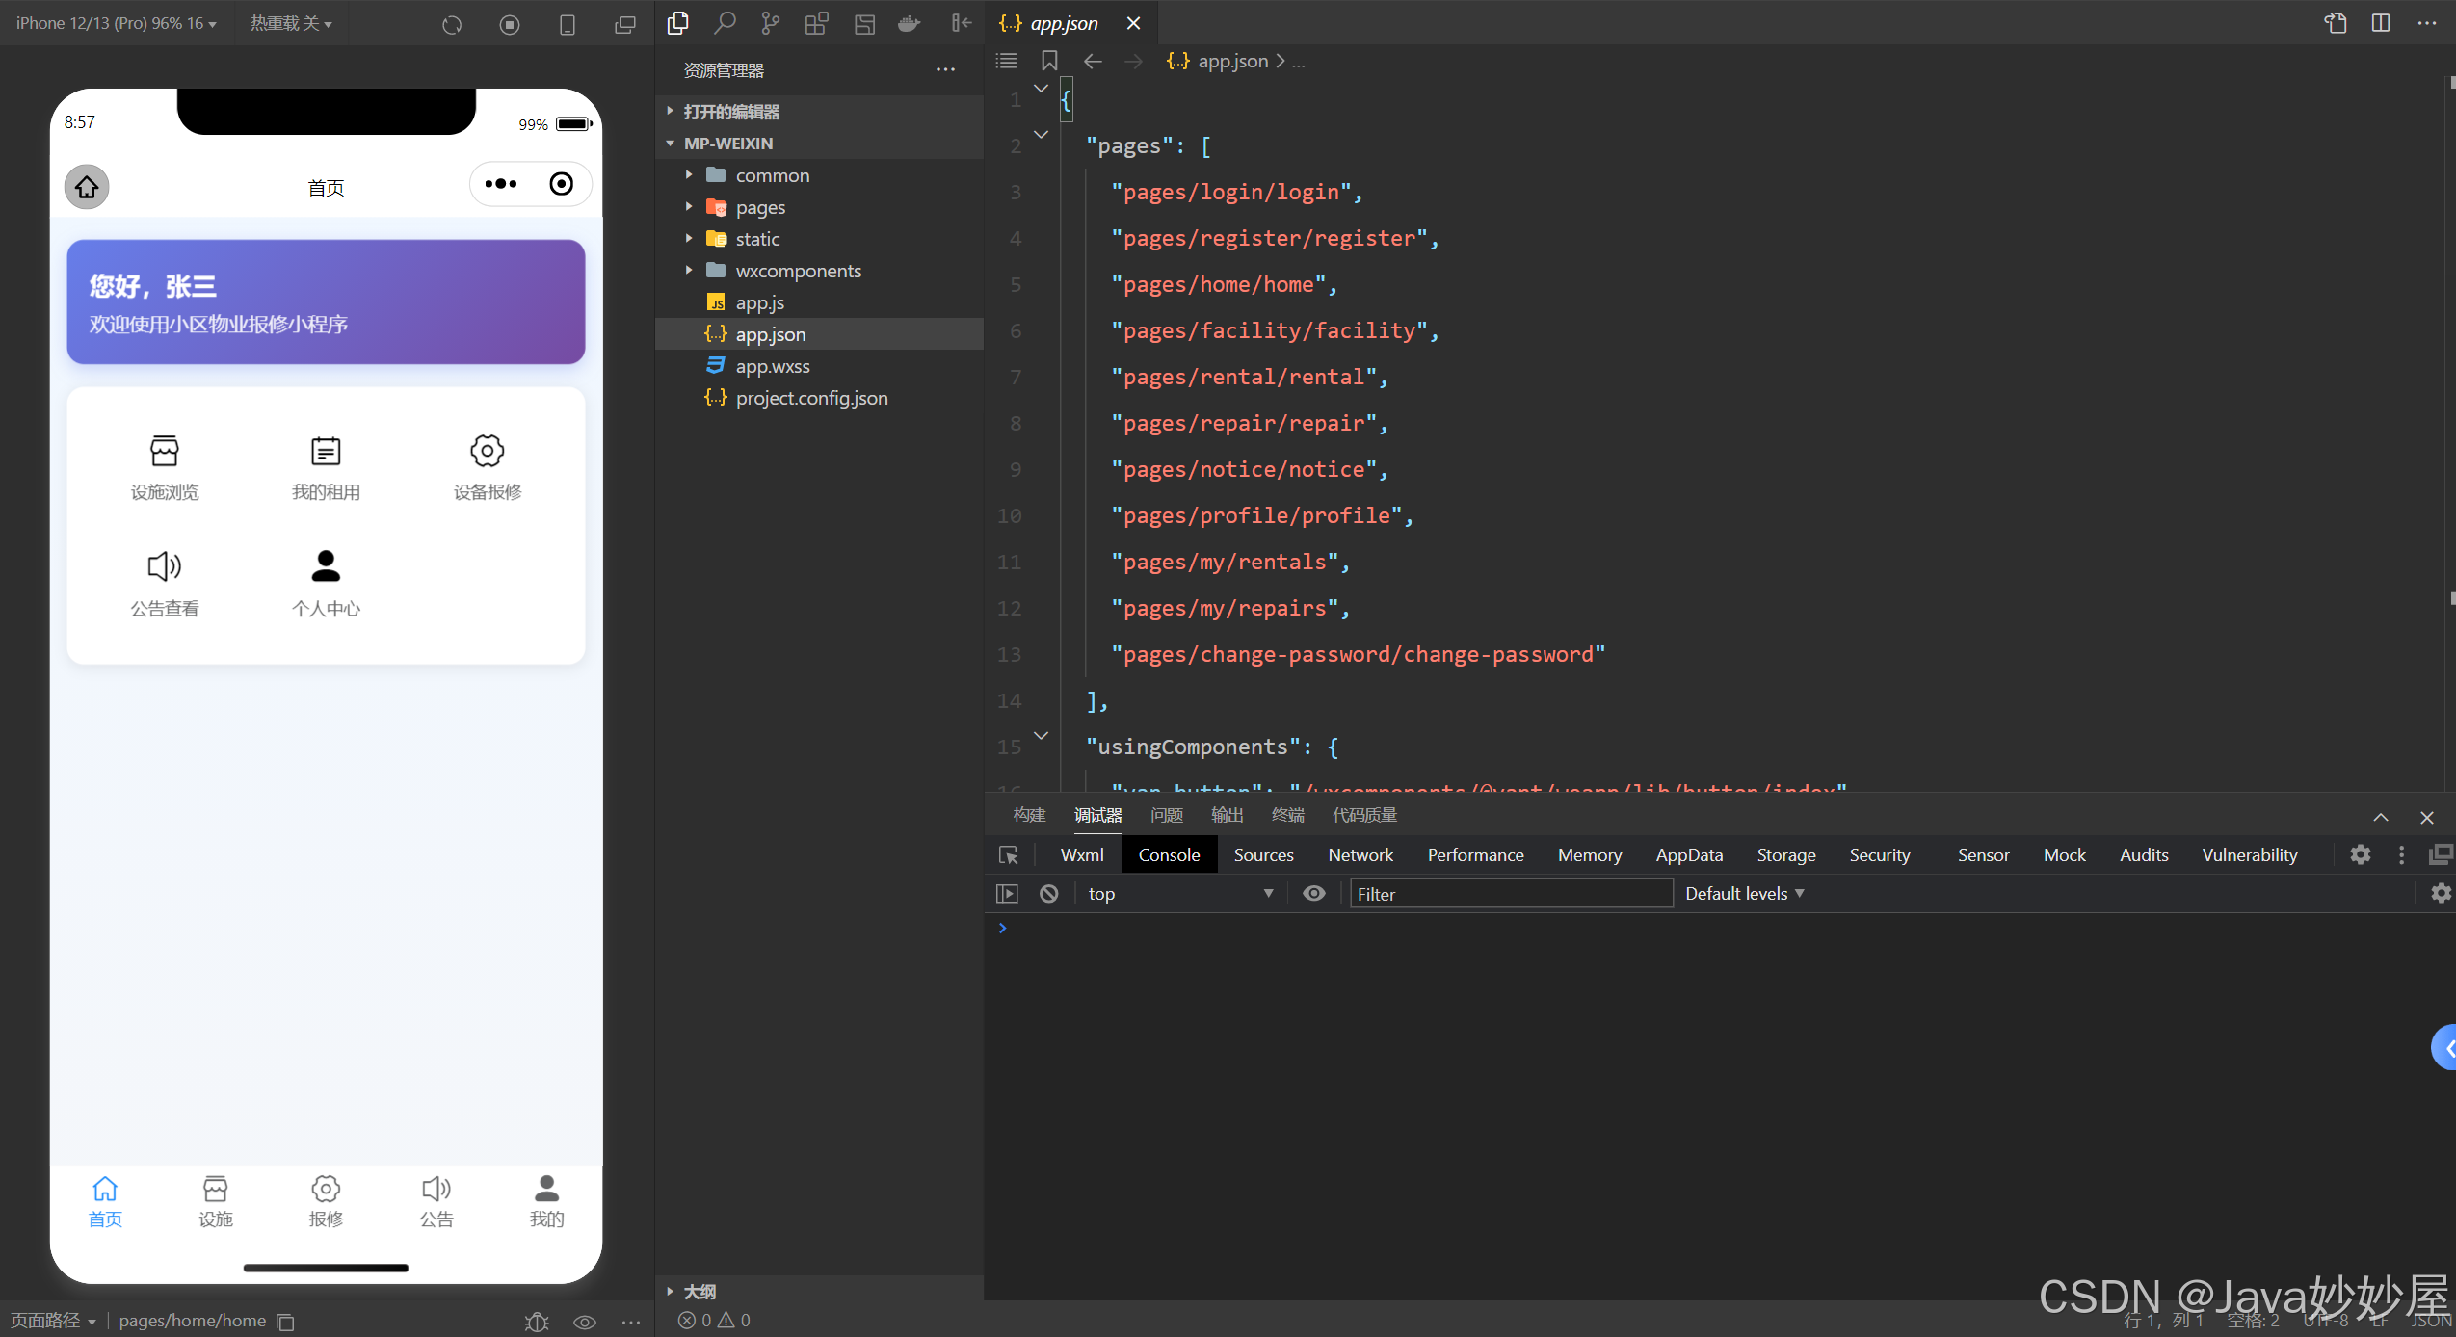
Task: Click the bookmark icon in breadcrumb bar
Action: click(1049, 61)
